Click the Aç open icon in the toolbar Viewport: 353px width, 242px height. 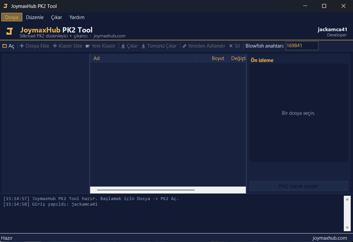(5, 46)
